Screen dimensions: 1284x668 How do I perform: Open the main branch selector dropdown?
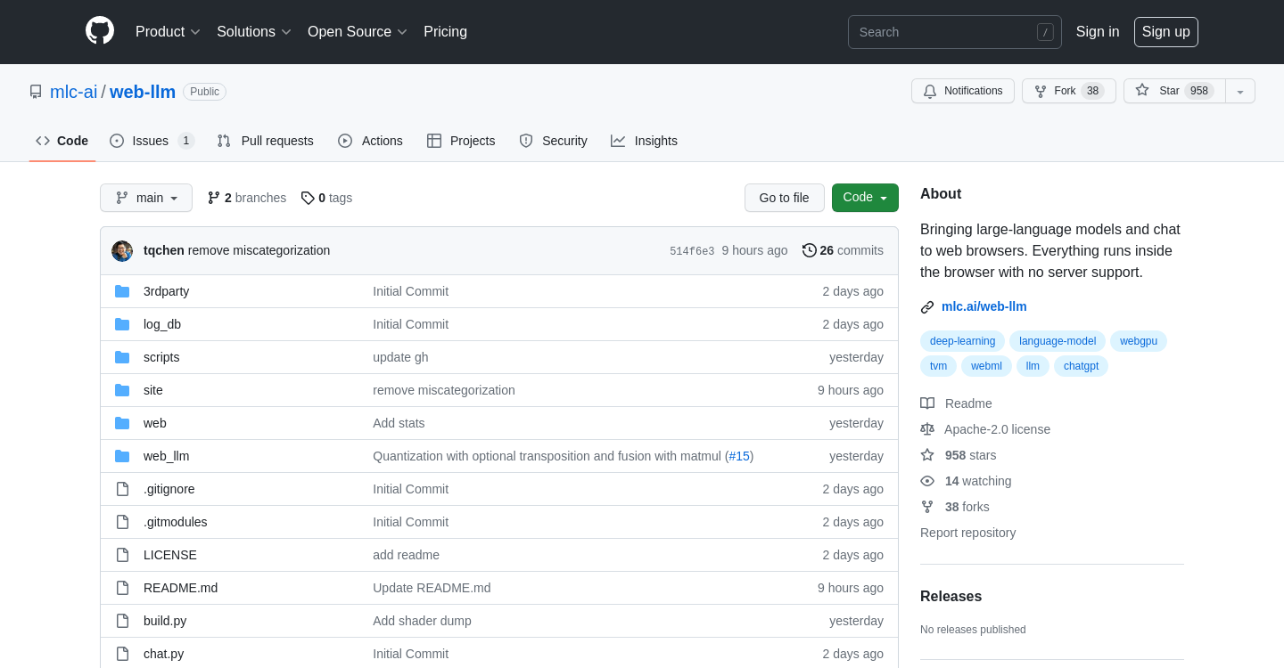click(146, 198)
